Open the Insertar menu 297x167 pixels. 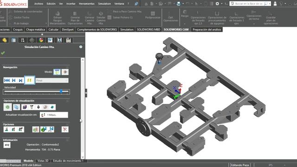pyautogui.click(x=71, y=4)
